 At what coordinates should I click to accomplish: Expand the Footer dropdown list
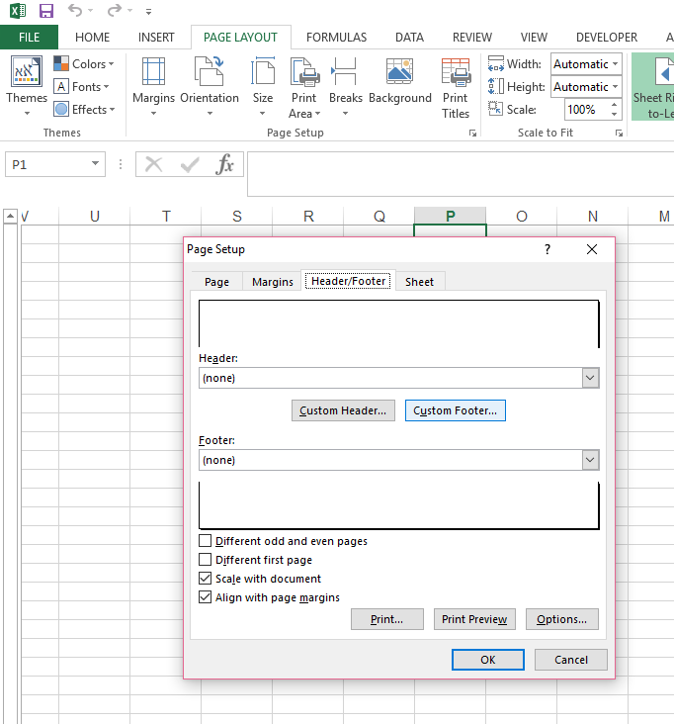590,460
